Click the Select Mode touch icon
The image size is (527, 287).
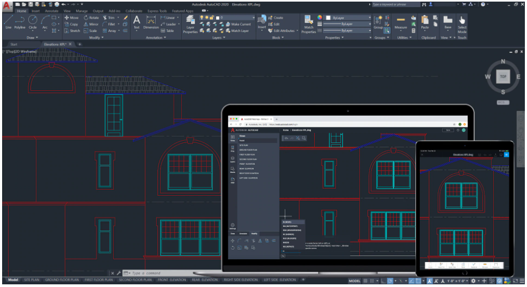[x=462, y=24]
